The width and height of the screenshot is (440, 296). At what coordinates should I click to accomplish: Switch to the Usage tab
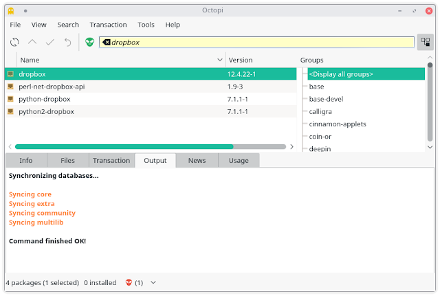click(x=239, y=160)
